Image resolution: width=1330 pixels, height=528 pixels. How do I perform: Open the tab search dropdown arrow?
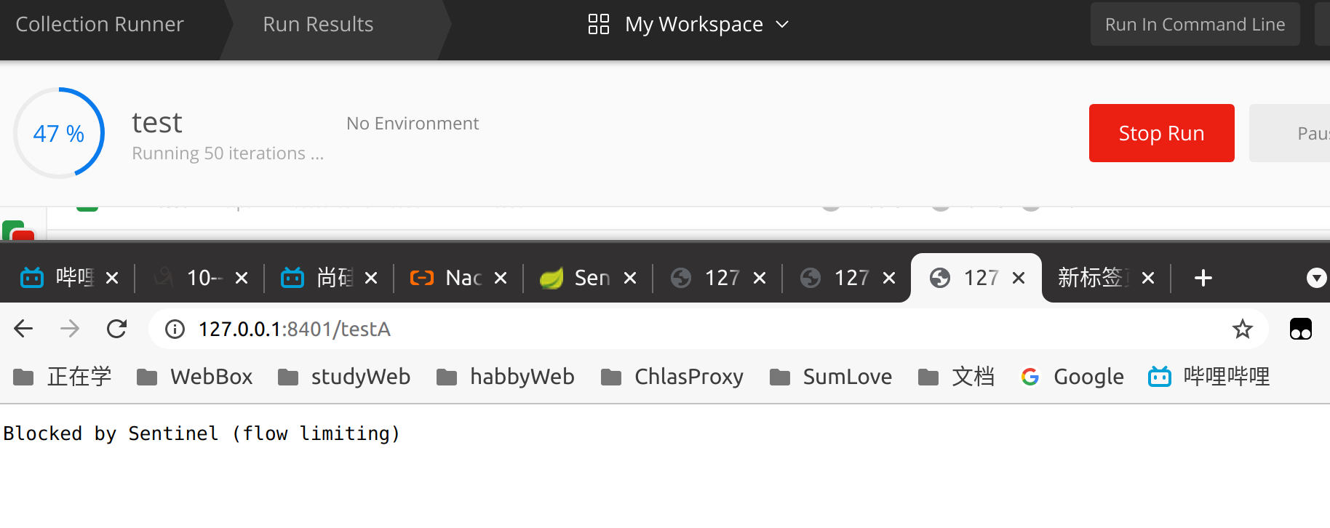coord(1316,278)
